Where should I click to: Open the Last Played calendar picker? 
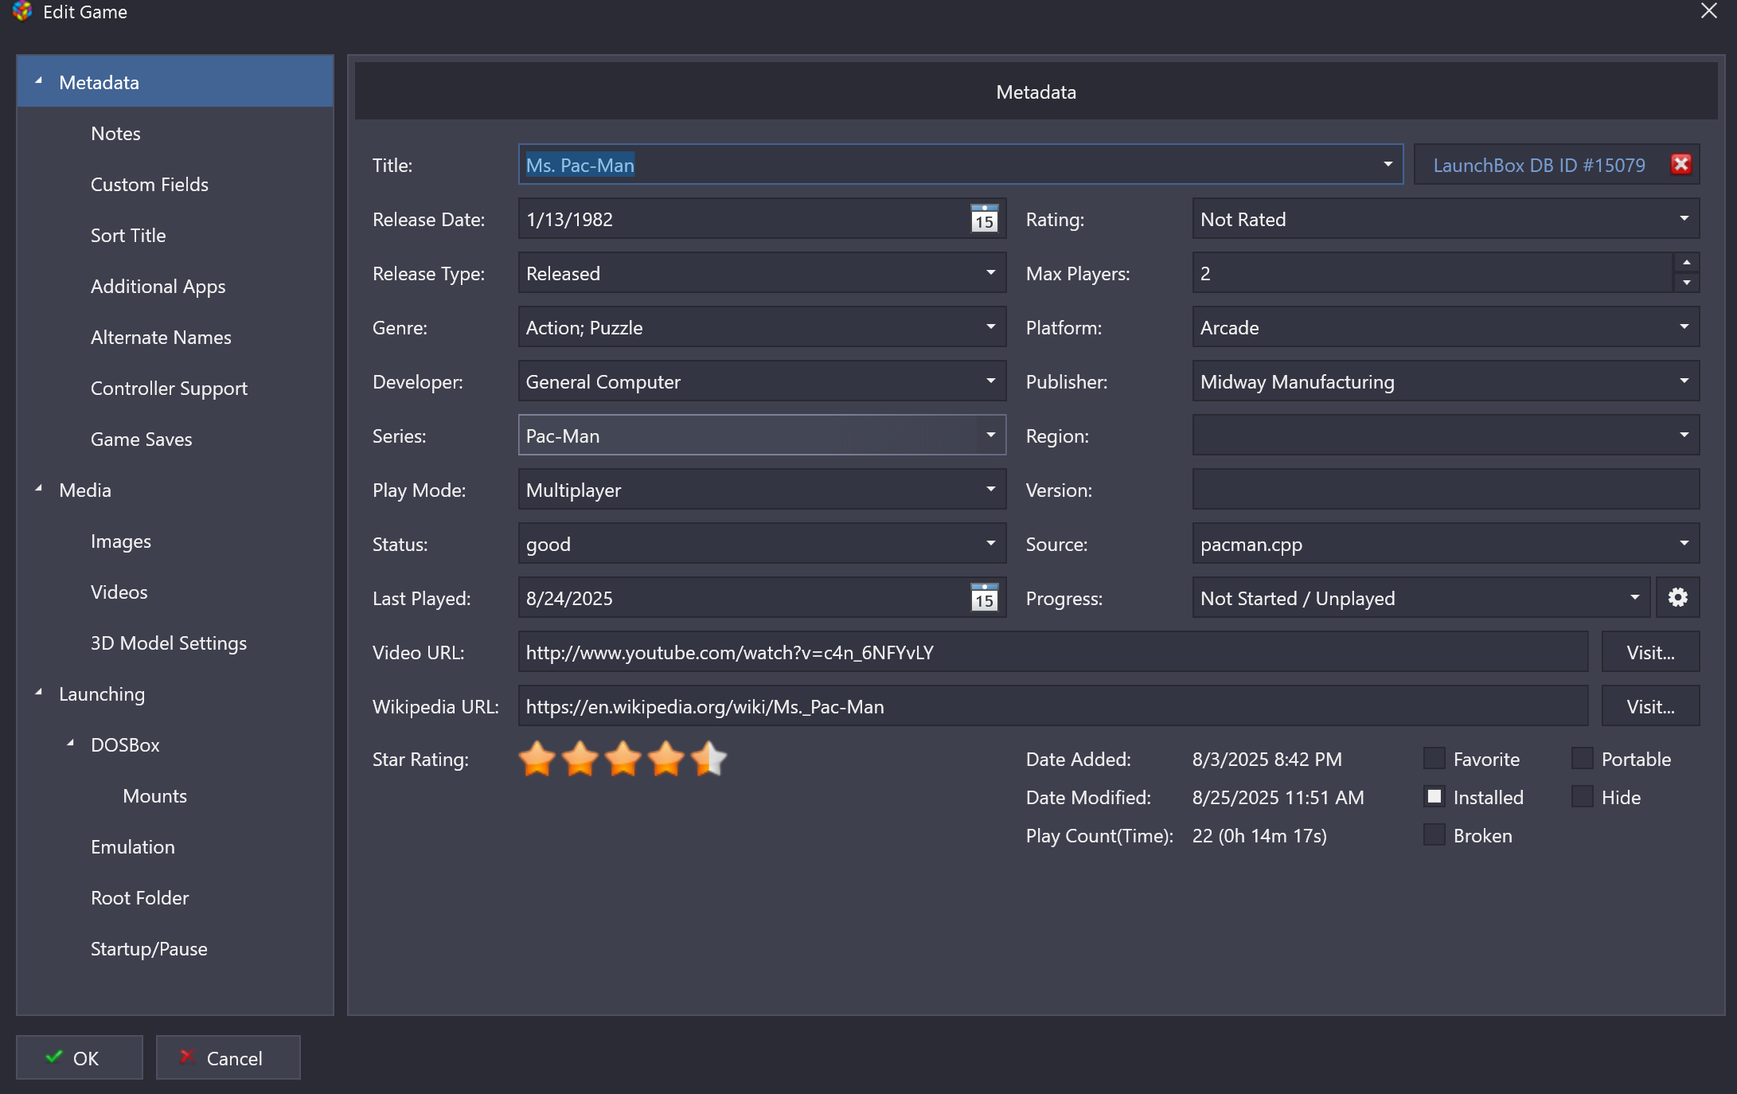(985, 598)
